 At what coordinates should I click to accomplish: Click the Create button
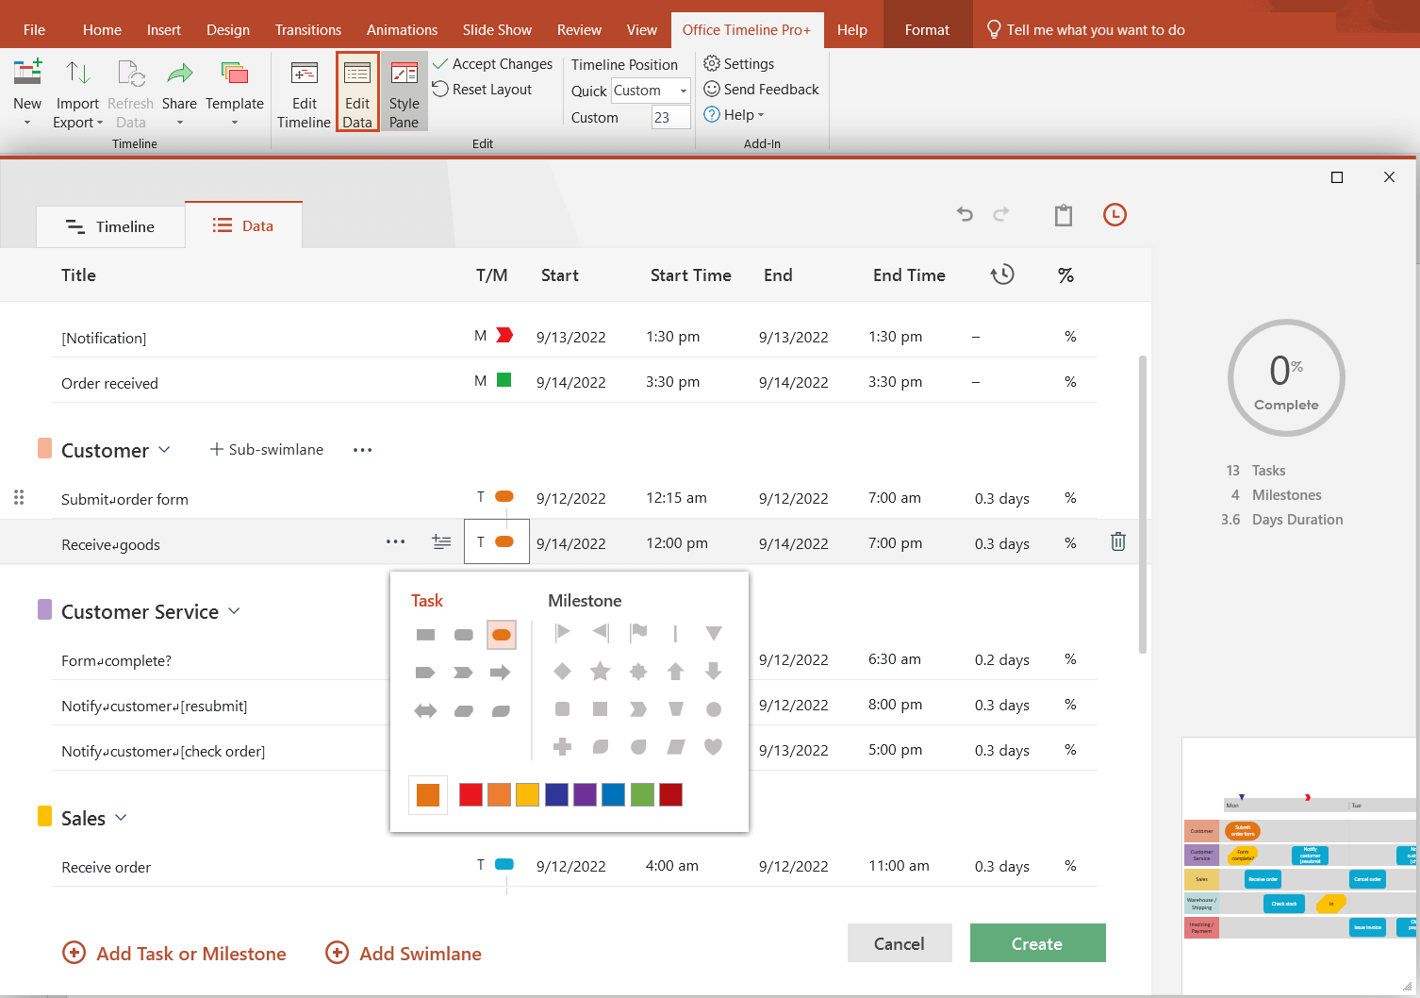(1037, 943)
